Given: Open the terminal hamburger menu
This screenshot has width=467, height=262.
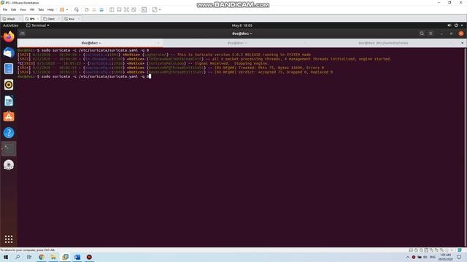Looking at the screenshot, I should pos(431,33).
